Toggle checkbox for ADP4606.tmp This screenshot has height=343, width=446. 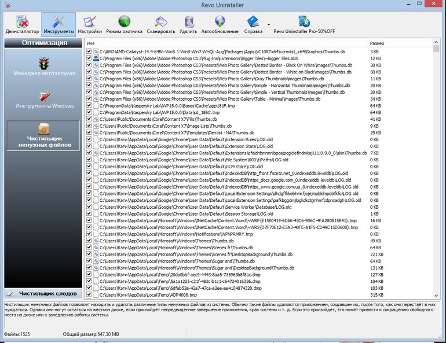point(89,294)
